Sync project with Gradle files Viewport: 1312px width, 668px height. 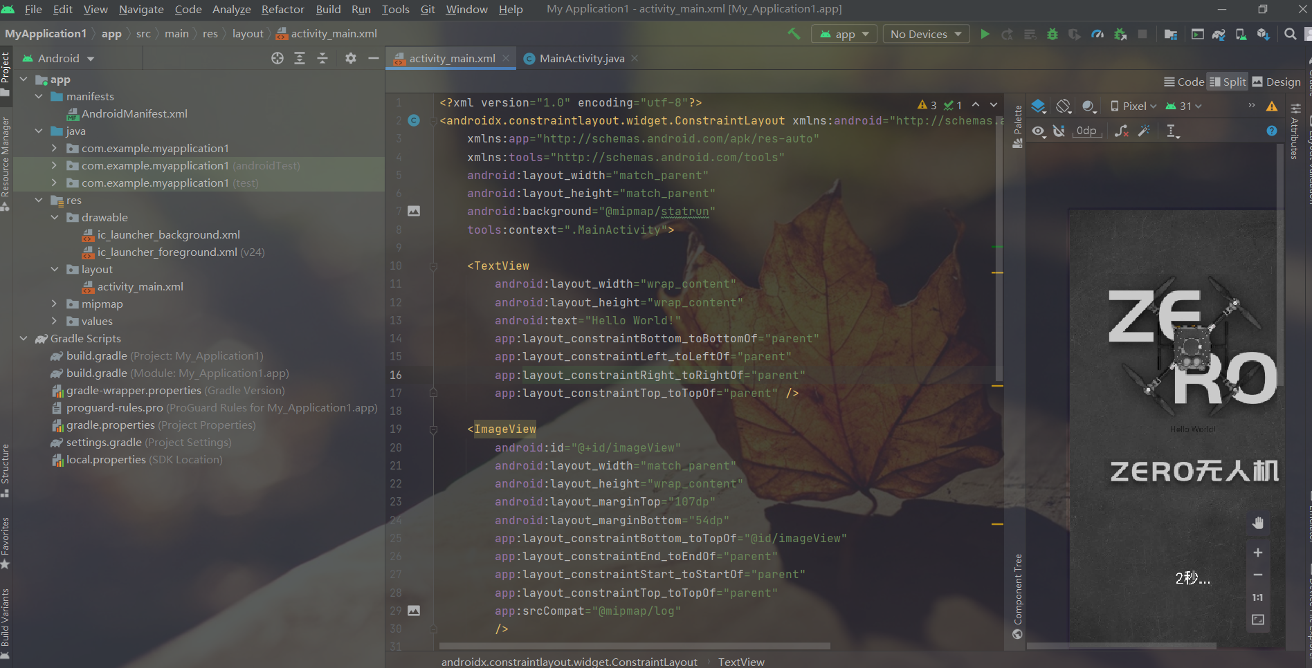(x=1219, y=34)
